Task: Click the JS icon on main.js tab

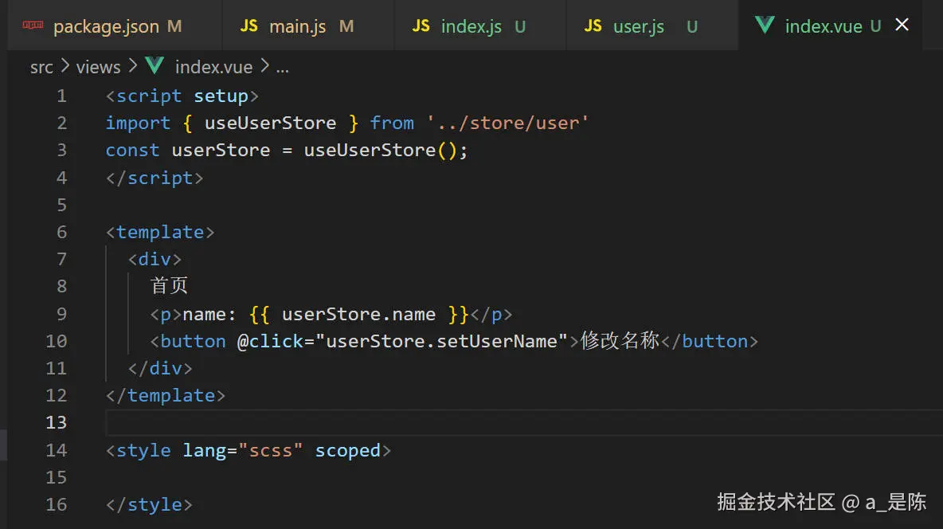Action: point(249,25)
